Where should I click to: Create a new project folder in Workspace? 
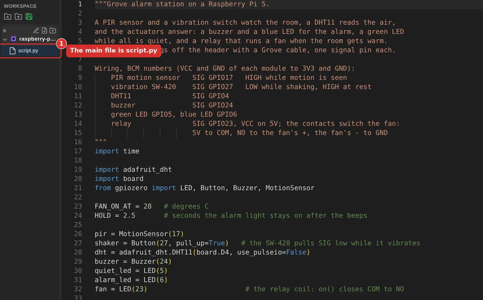[8, 17]
